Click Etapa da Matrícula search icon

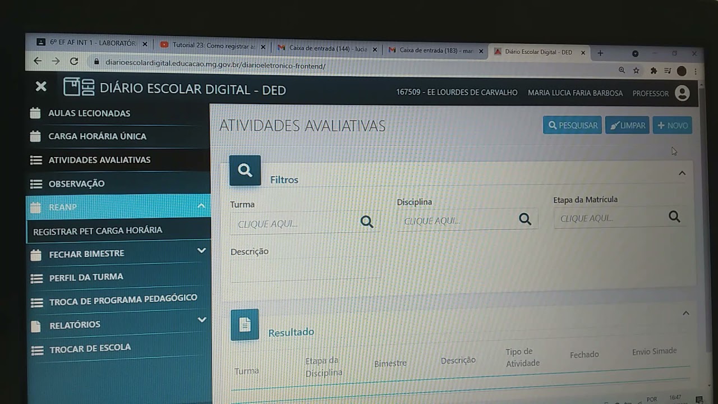click(x=674, y=217)
